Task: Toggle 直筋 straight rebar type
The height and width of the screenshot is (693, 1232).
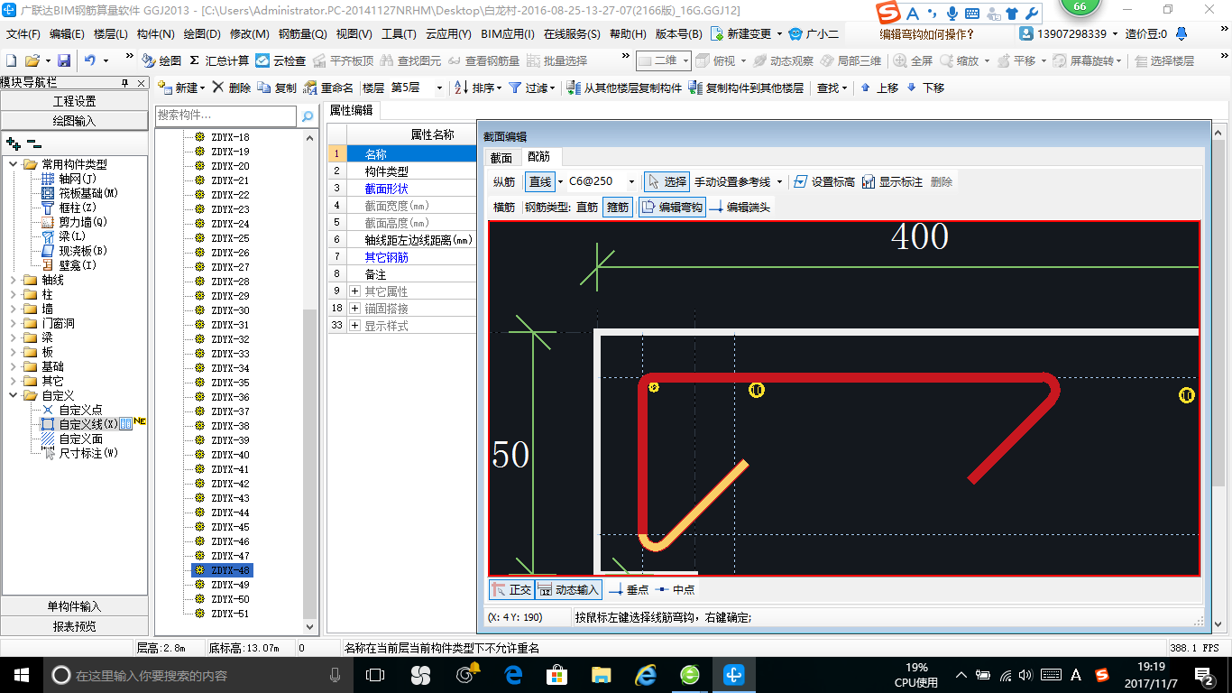Action: coord(587,207)
